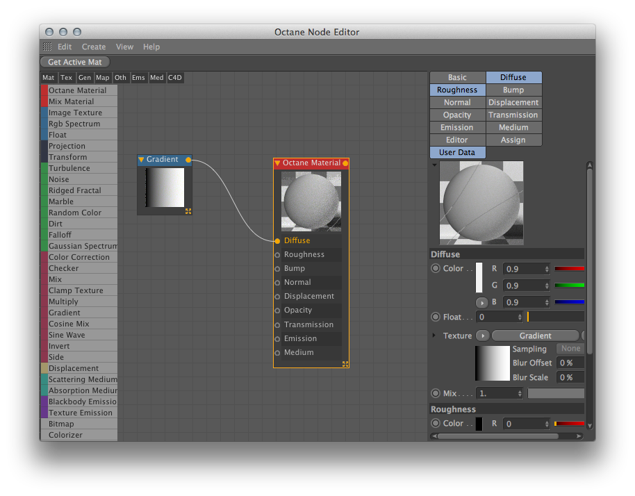Open the Create menu
The image size is (635, 496).
pyautogui.click(x=94, y=47)
